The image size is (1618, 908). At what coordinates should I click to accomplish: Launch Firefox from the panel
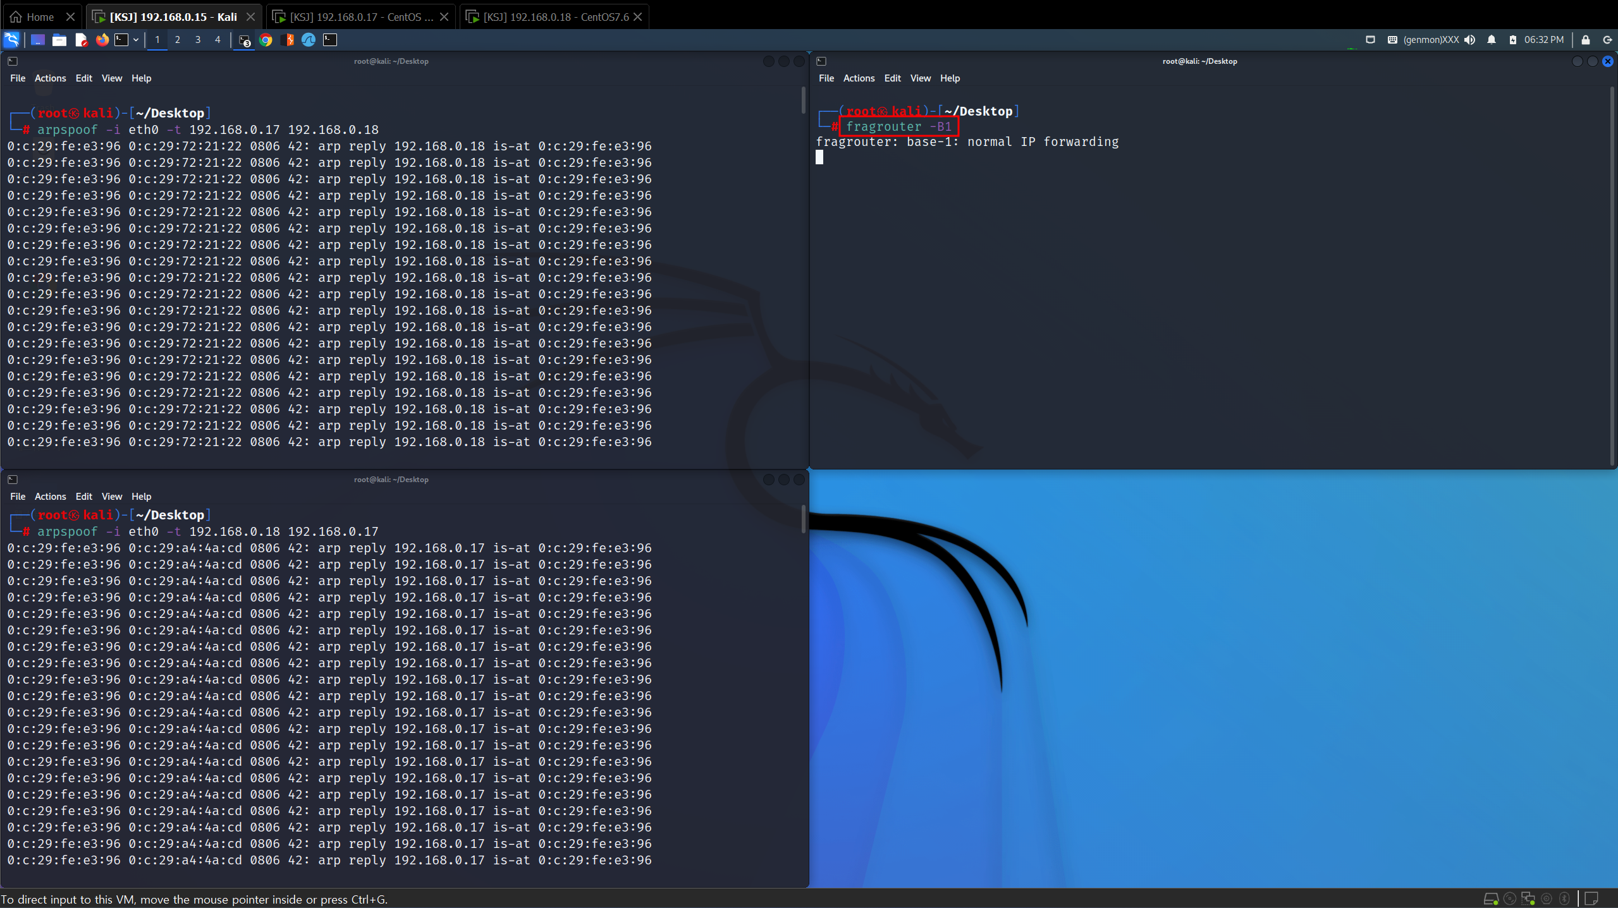click(102, 40)
